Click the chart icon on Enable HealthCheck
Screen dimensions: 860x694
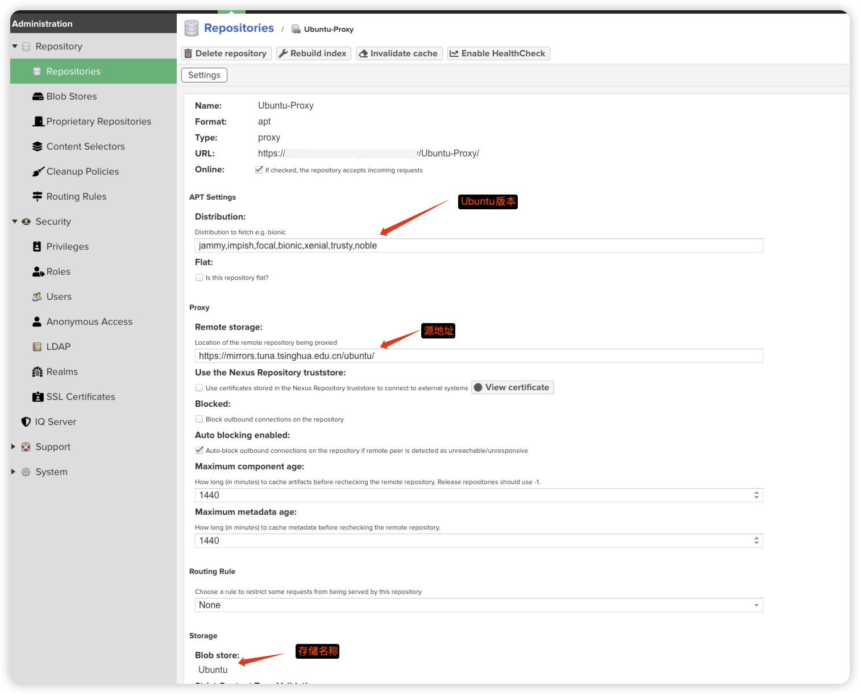pyautogui.click(x=454, y=53)
